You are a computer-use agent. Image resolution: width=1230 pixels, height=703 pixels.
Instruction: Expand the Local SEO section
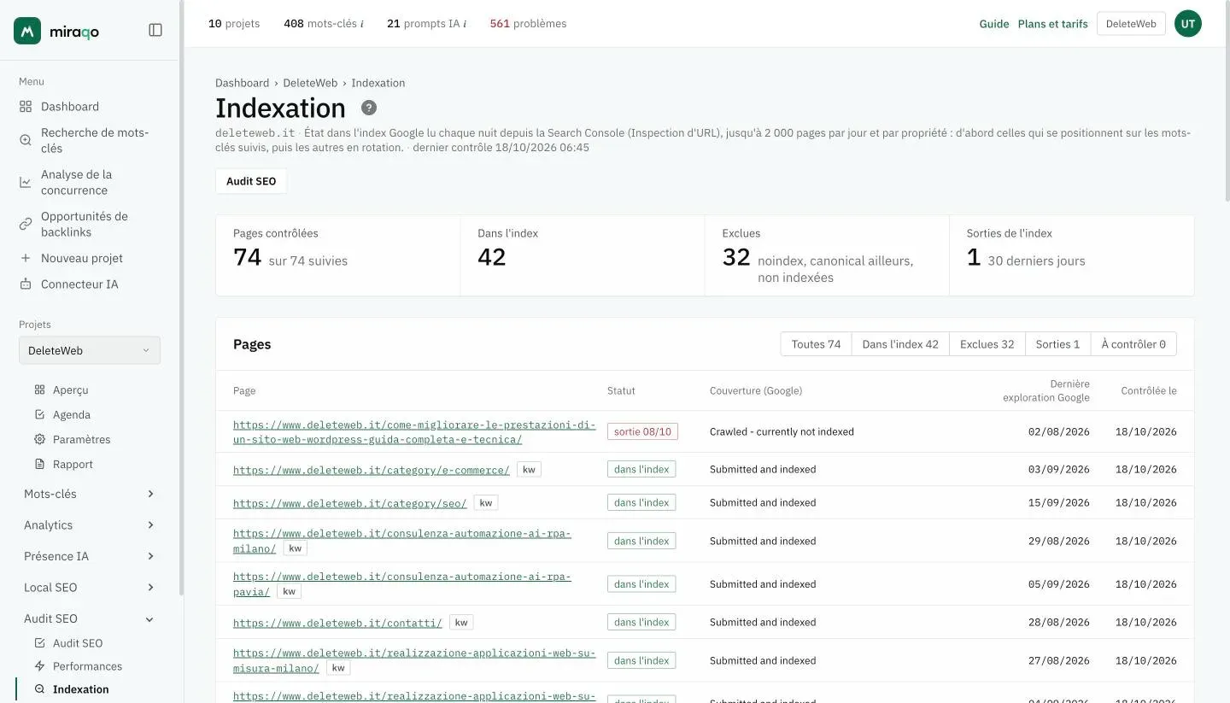point(90,588)
